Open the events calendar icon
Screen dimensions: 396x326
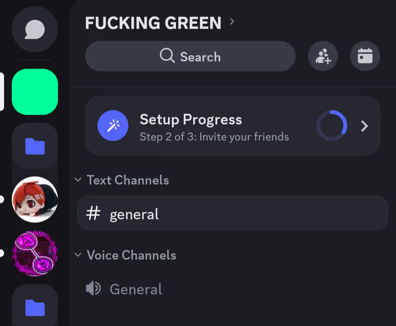pos(365,56)
